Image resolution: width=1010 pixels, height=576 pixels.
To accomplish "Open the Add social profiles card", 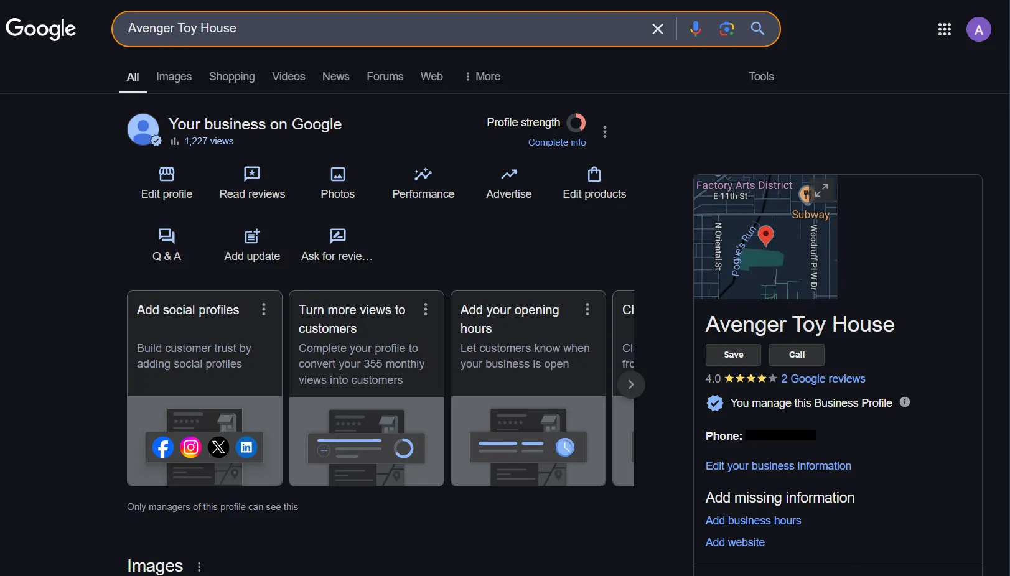I will pos(205,388).
